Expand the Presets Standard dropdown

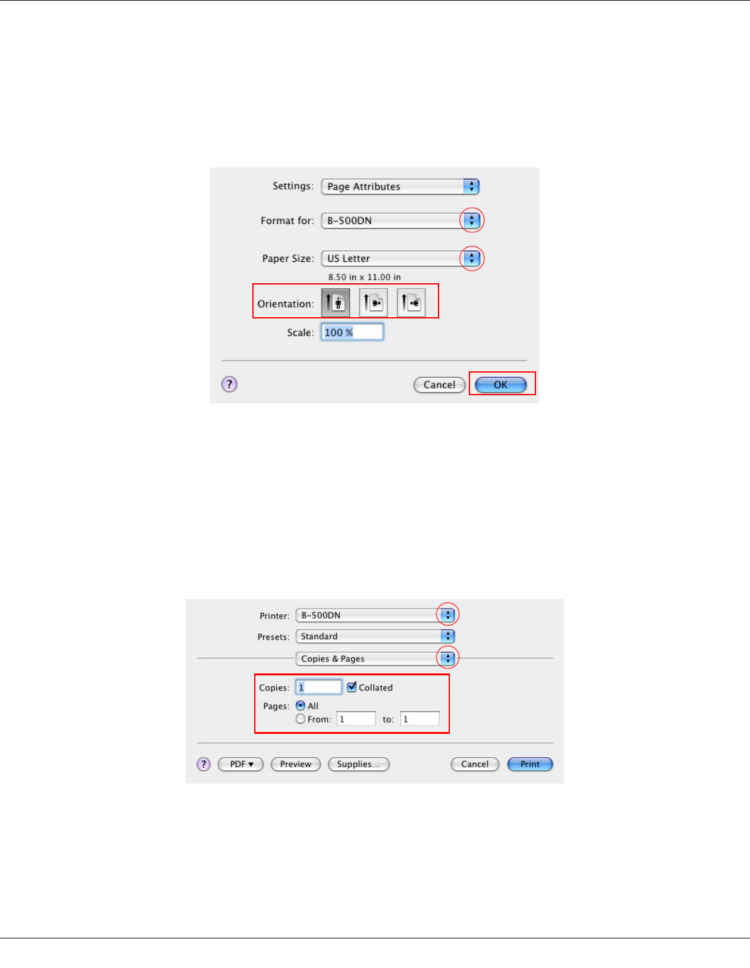[375, 636]
